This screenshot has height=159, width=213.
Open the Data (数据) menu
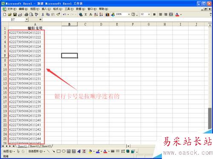81,9
